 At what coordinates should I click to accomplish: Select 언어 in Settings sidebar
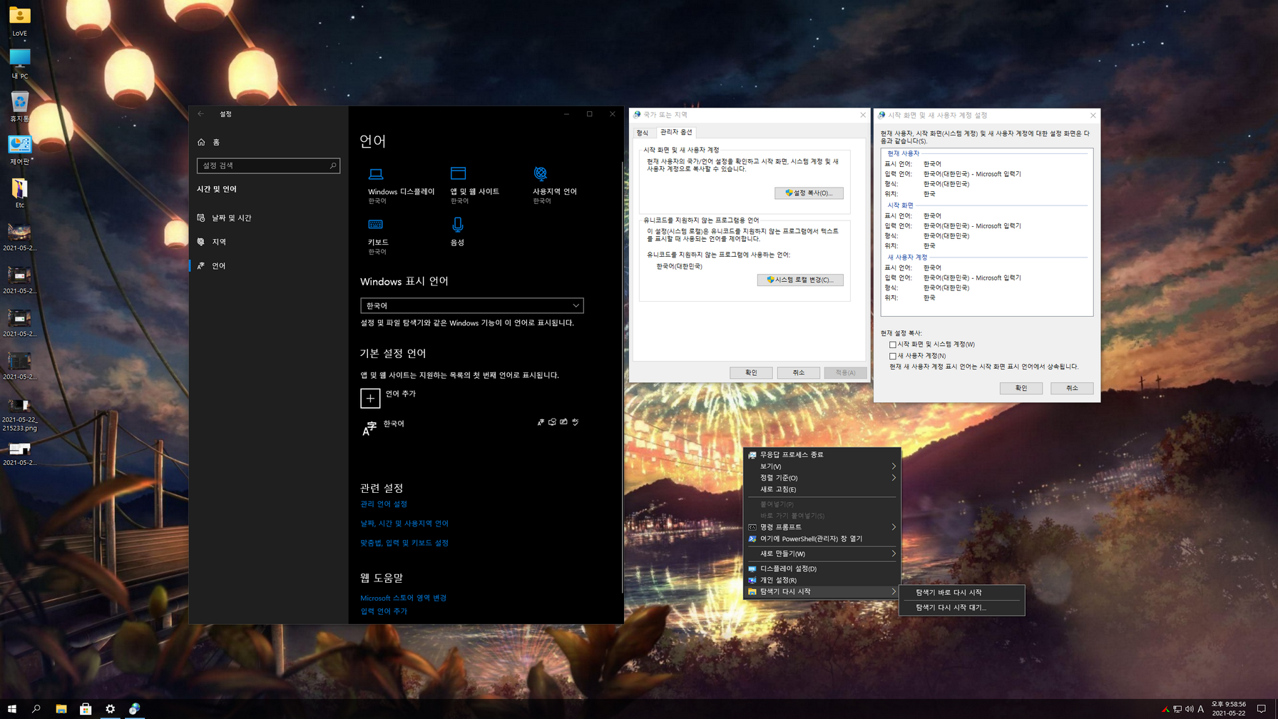[x=268, y=265]
